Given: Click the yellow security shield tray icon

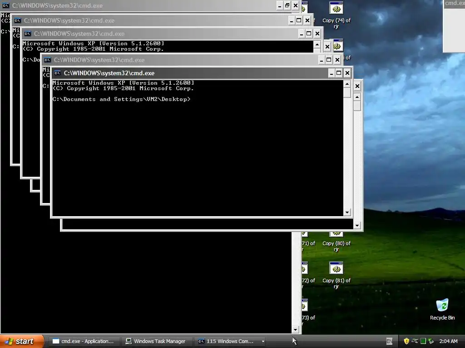Looking at the screenshot, I should coord(406,341).
